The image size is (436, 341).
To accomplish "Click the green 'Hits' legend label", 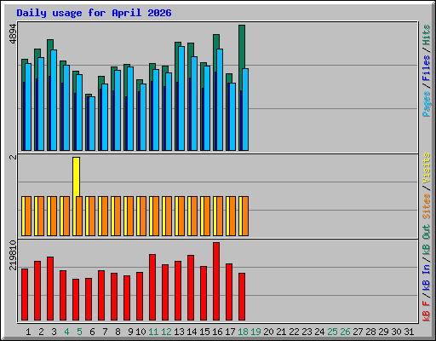I will [427, 35].
